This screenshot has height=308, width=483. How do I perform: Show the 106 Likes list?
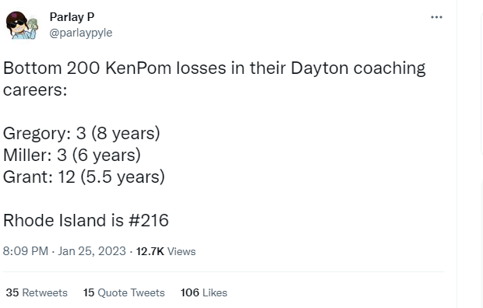point(203,292)
